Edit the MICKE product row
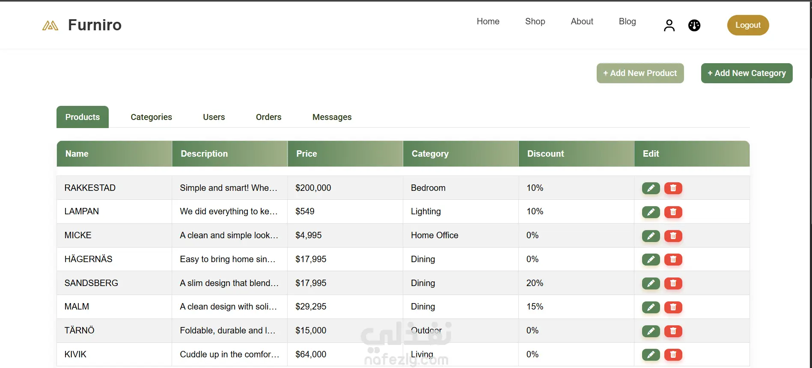Screen dimensions: 812x368 click(x=651, y=236)
